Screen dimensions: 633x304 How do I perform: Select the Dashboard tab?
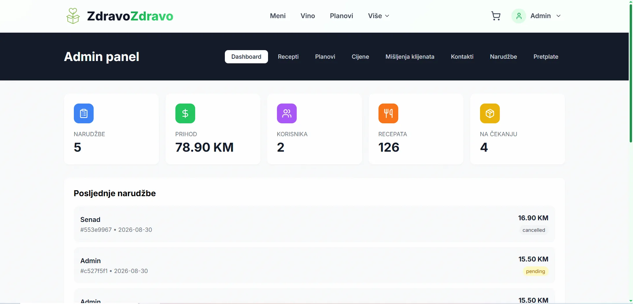coord(246,57)
